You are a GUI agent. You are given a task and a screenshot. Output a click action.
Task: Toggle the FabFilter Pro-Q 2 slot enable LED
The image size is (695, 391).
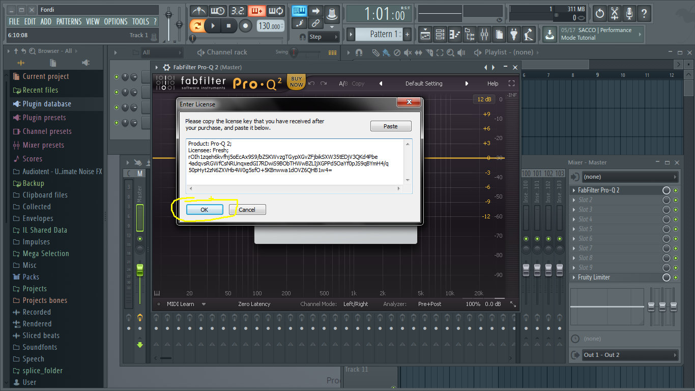[676, 190]
